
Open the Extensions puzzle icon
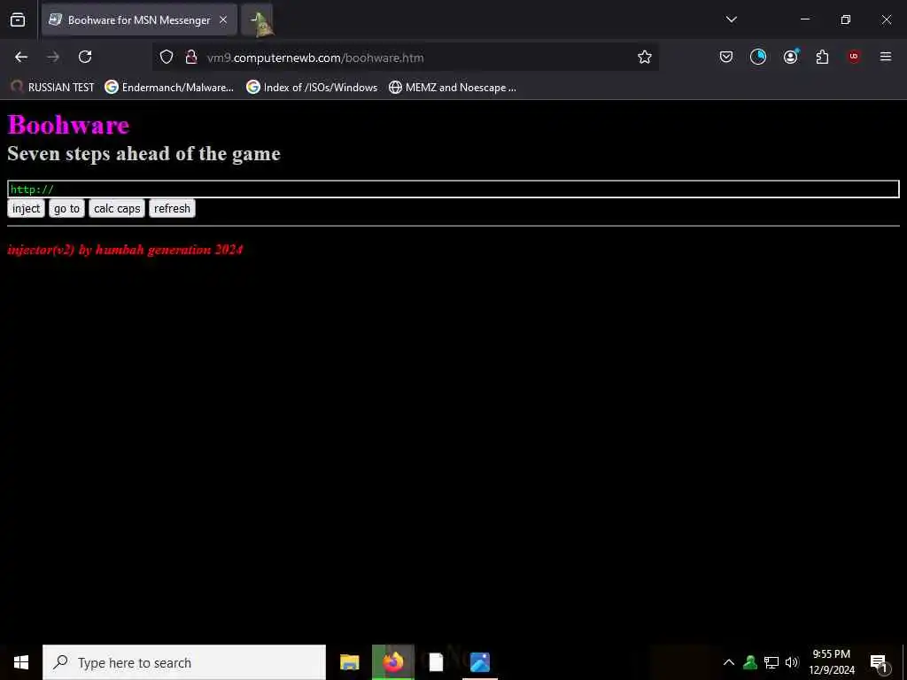[822, 57]
